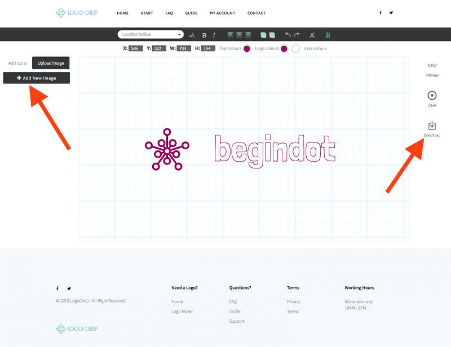The height and width of the screenshot is (347, 451).
Task: Open the magenta Logo colours swatch
Action: click(284, 48)
